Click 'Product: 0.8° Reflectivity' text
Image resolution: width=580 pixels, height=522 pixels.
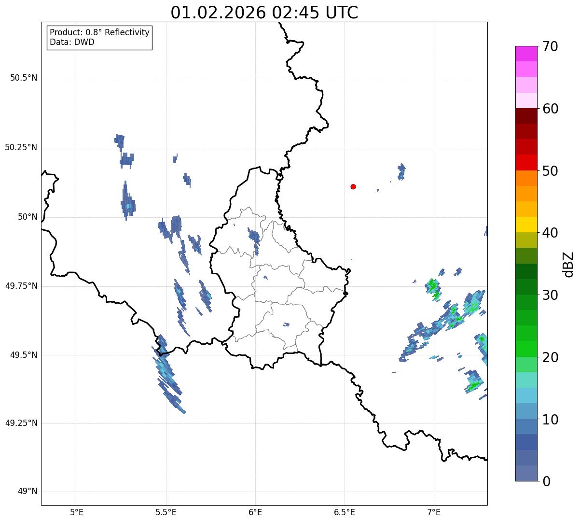[x=100, y=32]
